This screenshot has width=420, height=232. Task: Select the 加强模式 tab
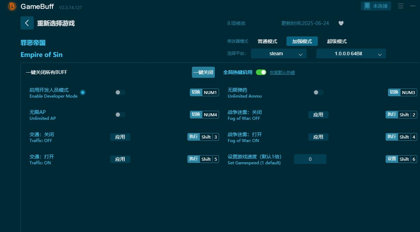pos(302,41)
